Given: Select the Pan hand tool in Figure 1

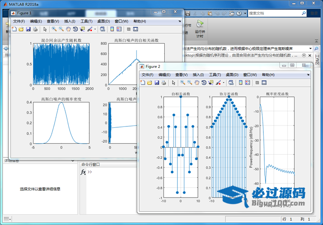Looking at the screenshot, I should pyautogui.click(x=68, y=29).
